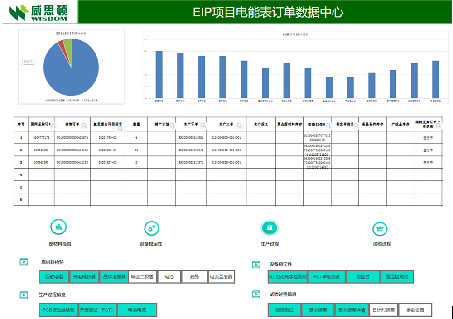Click the video icon beside 设备稳定性 section
The height and width of the screenshot is (319, 453).
[x=256, y=264]
